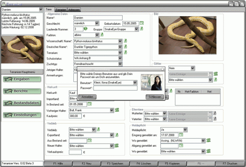Click the empty Verkaufspreis field
Screen dimensions: 246x167
(x=75, y=152)
